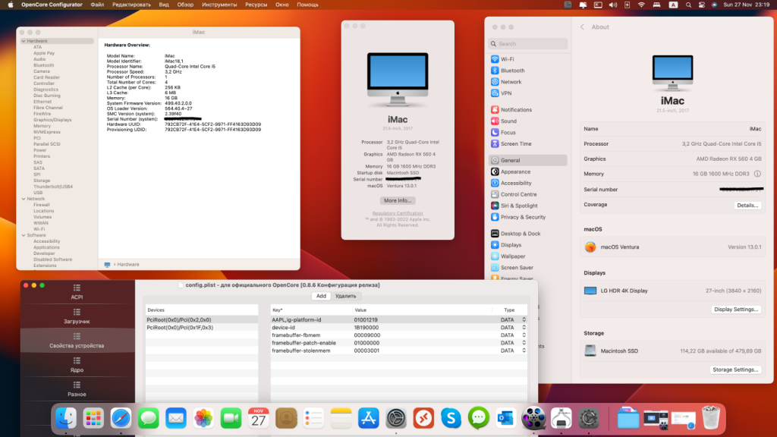
Task: Select Privacy & Security in settings sidebar
Action: [x=523, y=217]
